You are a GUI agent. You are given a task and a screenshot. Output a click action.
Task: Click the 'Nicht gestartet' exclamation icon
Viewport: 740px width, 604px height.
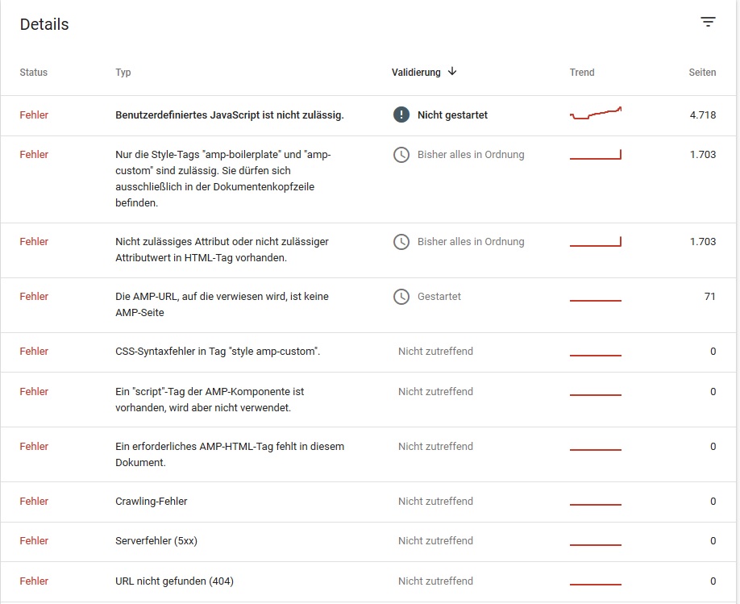401,115
